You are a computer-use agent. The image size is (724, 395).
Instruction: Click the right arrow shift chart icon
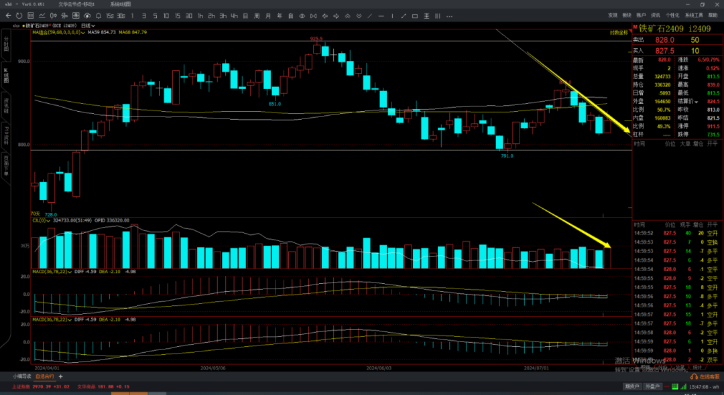[336, 15]
